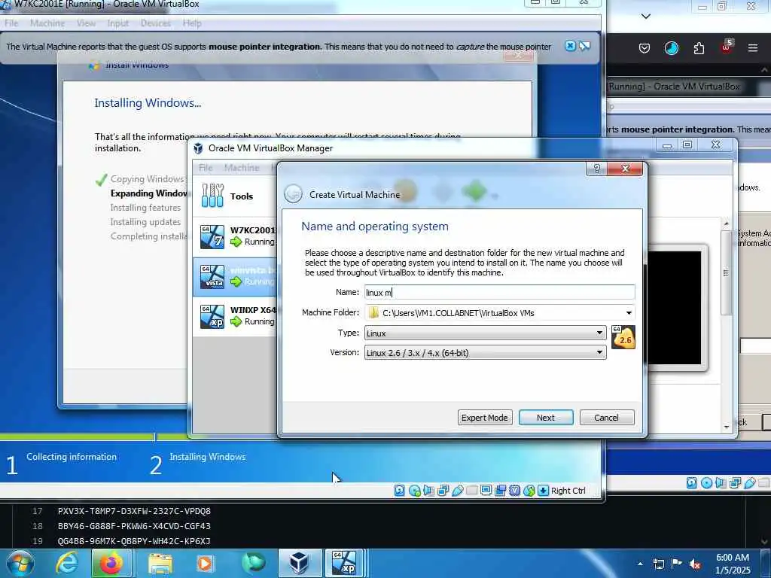Close the Create Virtual Machine dialog

pos(625,169)
